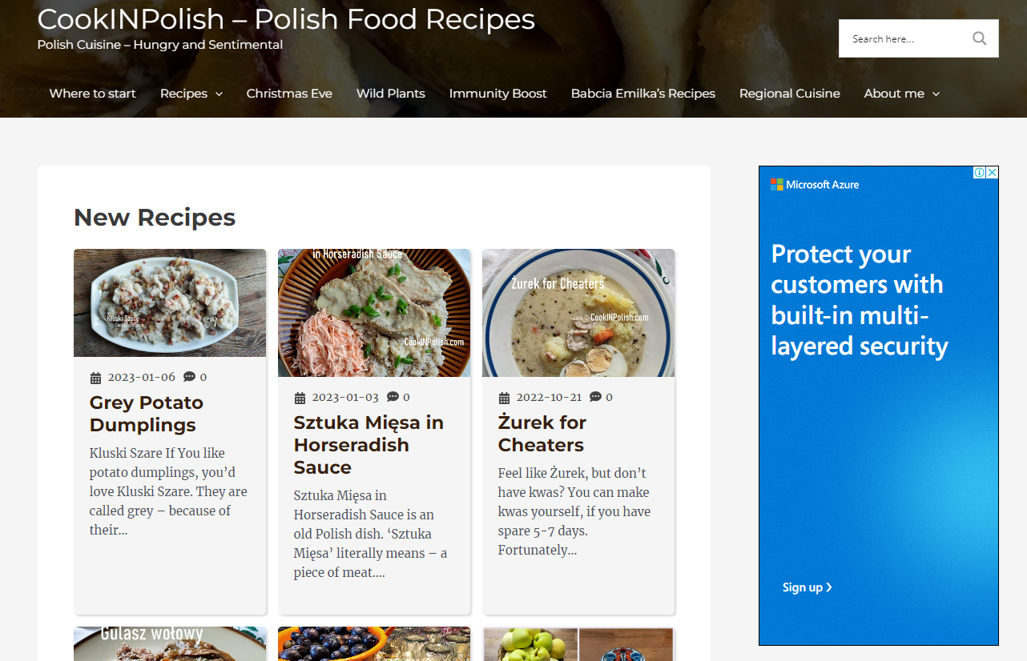Open Sztuka Mięsa in Horseradish Sauce title

(x=369, y=444)
